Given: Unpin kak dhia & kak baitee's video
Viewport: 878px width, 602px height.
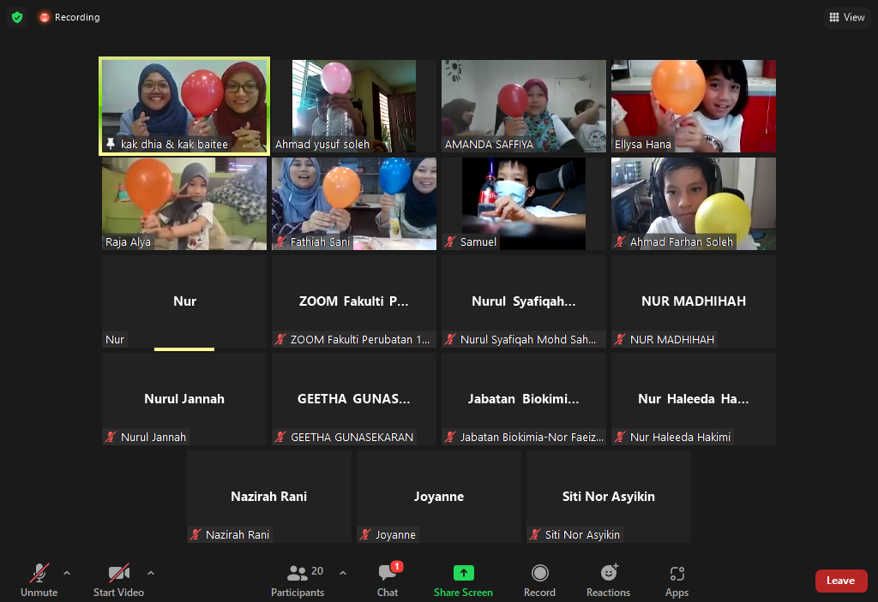Looking at the screenshot, I should [x=110, y=144].
